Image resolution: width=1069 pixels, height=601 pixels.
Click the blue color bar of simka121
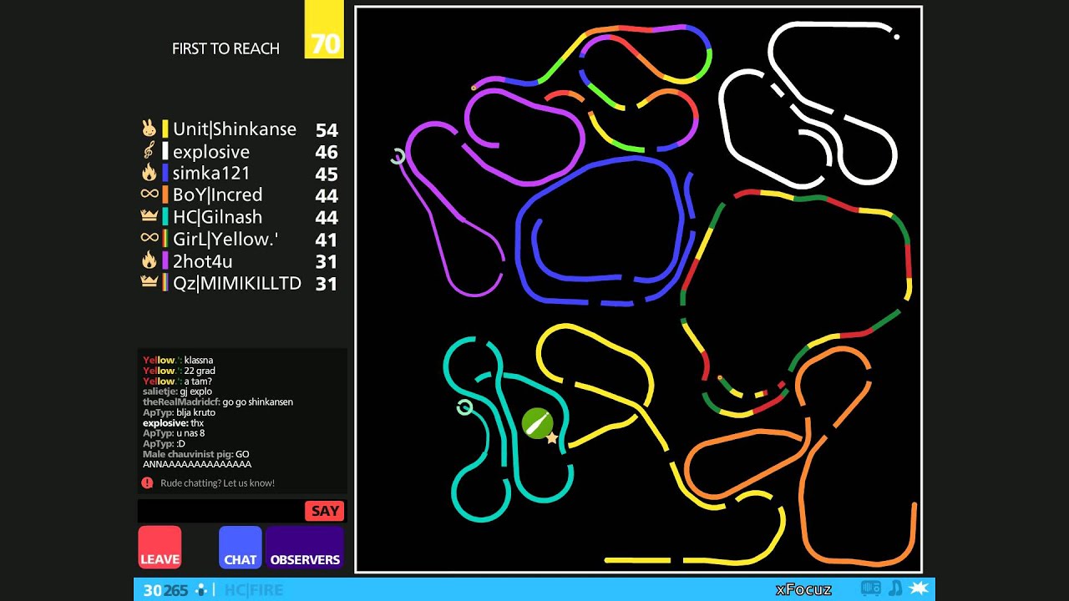165,174
